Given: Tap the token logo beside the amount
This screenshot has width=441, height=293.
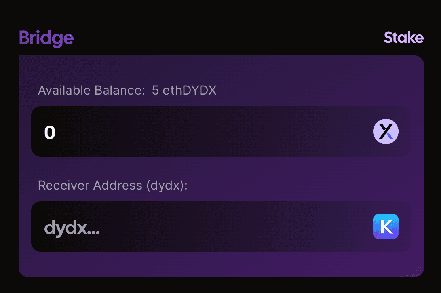Looking at the screenshot, I should (386, 131).
